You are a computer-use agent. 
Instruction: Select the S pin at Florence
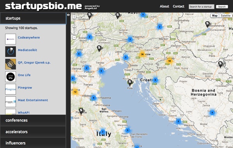(x=81, y=111)
